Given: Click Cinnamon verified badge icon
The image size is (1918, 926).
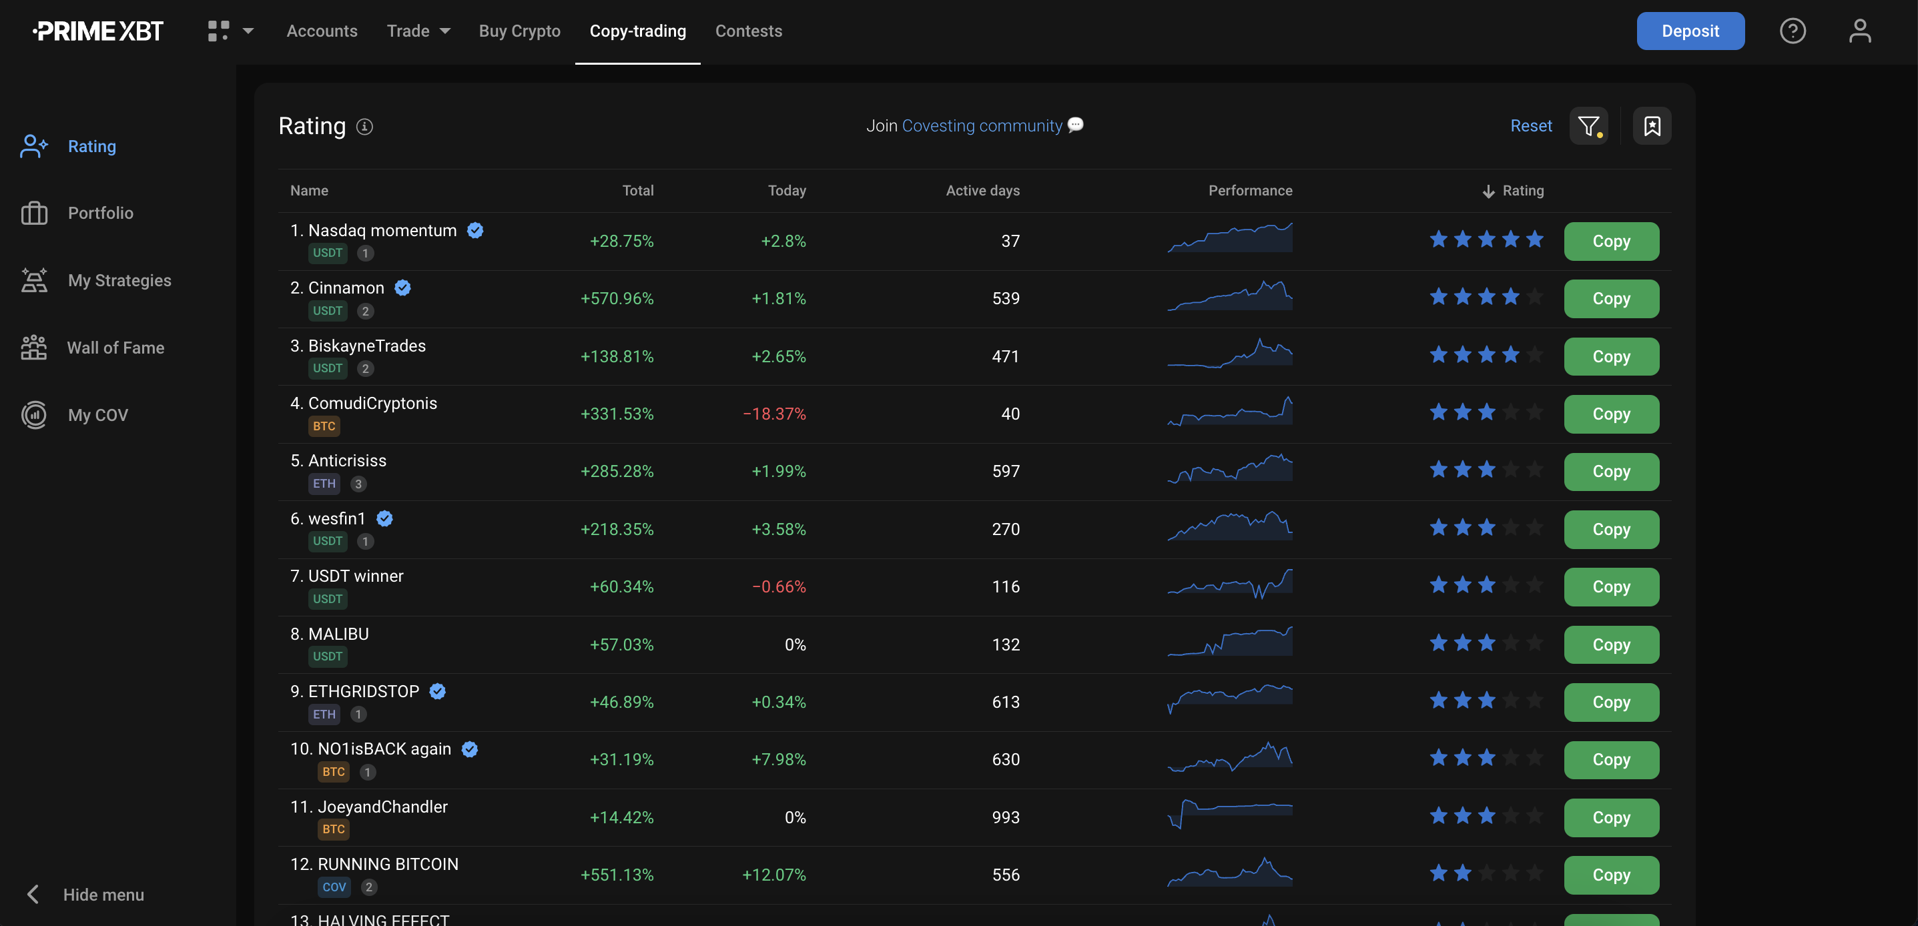Looking at the screenshot, I should [x=403, y=288].
